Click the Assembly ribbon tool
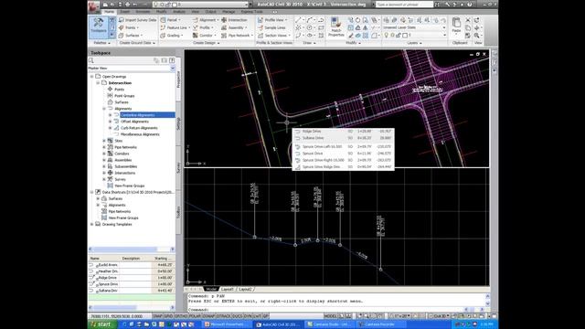585x329 pixels. point(234,27)
